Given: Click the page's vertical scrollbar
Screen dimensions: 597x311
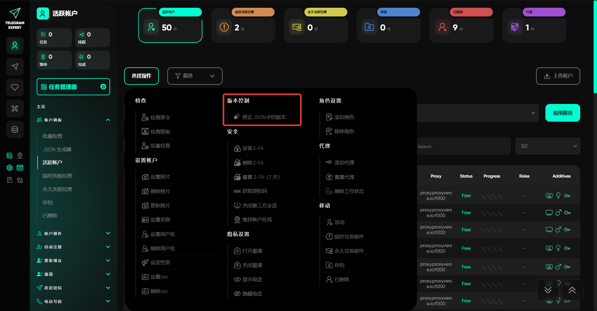Looking at the screenshot, I should coord(595,47).
